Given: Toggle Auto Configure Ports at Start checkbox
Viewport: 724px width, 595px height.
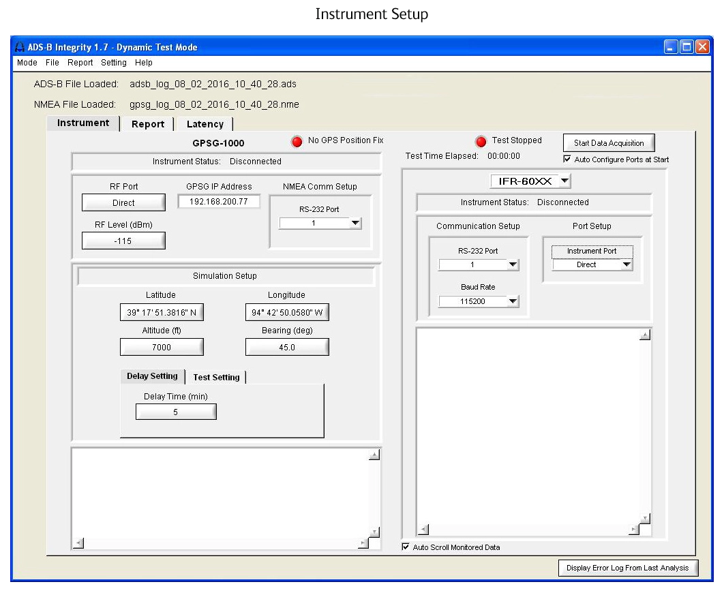Looking at the screenshot, I should pos(567,159).
